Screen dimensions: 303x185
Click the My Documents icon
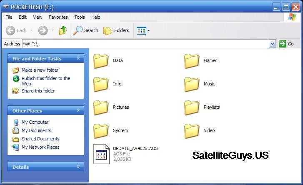coord(16,131)
